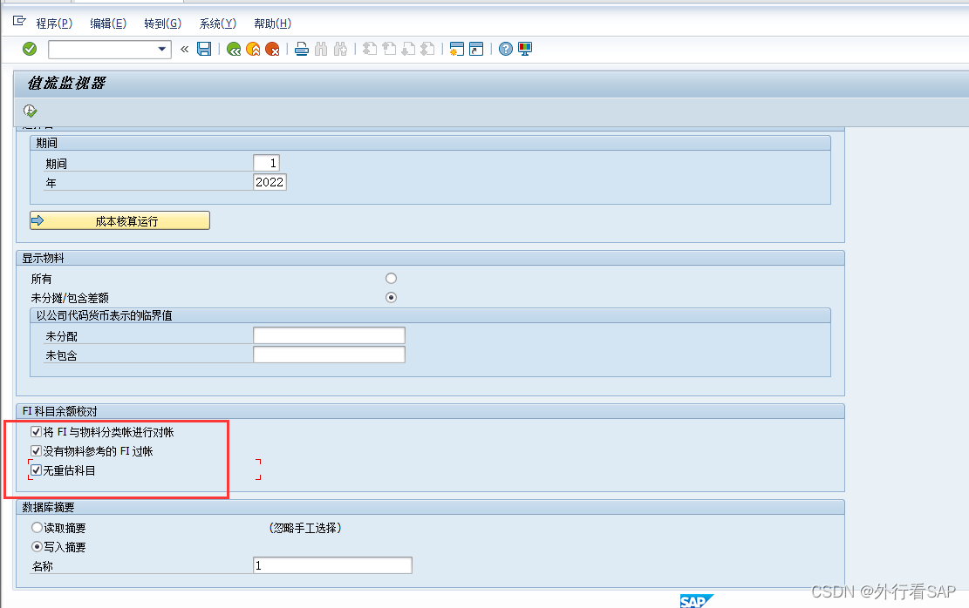Open the 帮助(H) menu
The height and width of the screenshot is (608, 969).
tap(272, 24)
